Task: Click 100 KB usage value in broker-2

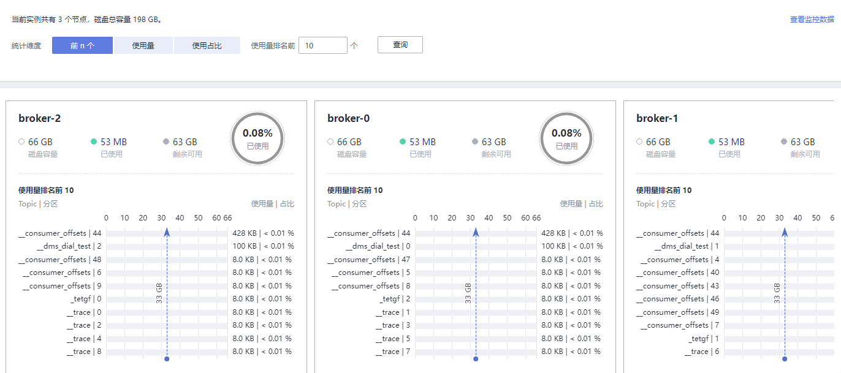Action: click(x=245, y=246)
